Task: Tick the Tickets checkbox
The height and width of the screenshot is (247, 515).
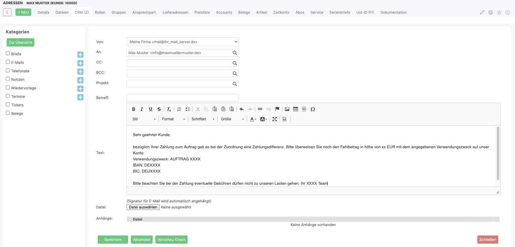Action: coord(8,105)
